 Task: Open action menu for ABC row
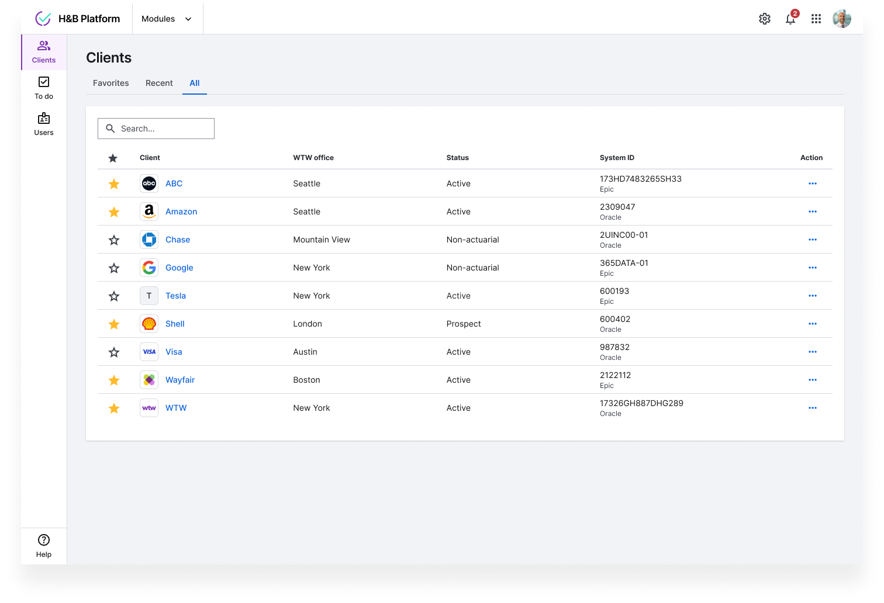[x=813, y=183]
